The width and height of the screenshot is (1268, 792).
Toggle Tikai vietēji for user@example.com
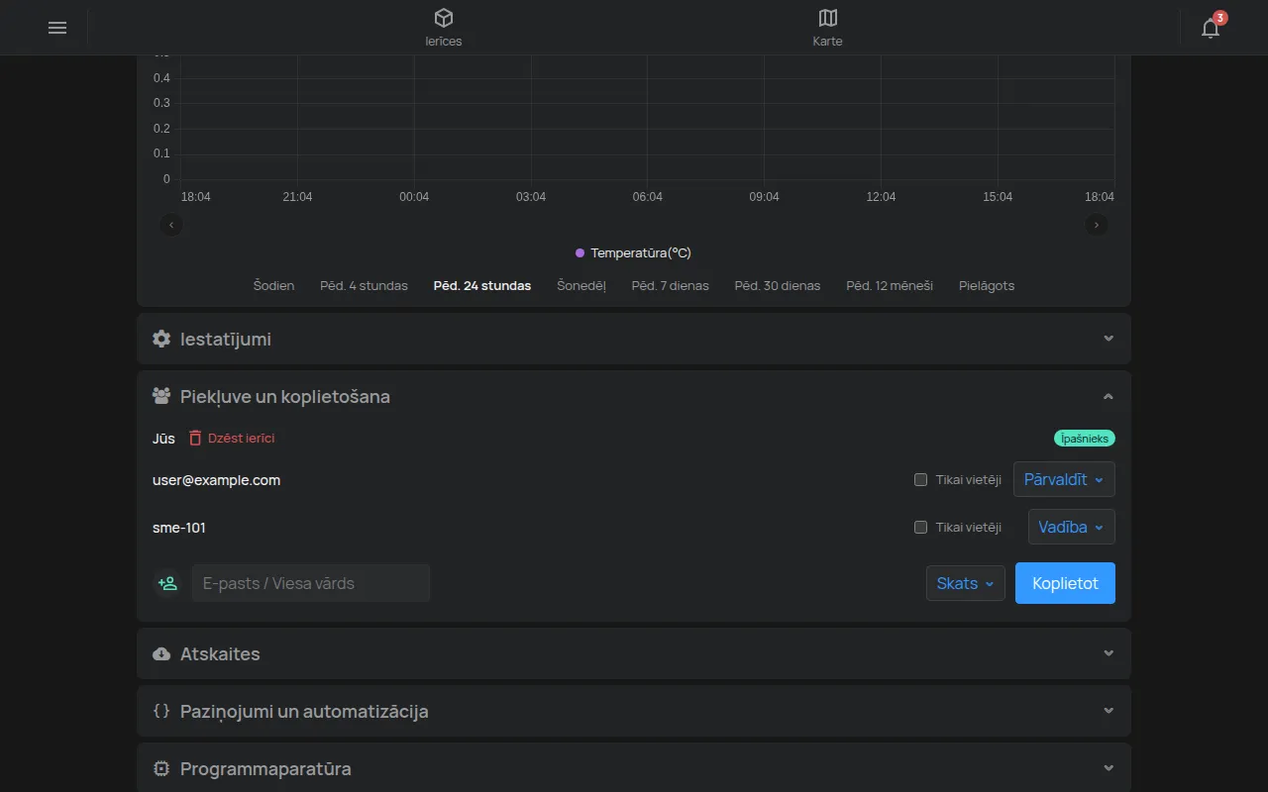pyautogui.click(x=920, y=480)
